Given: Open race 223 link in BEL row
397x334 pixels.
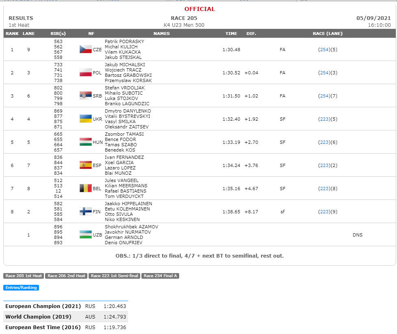Looking at the screenshot, I should tap(324, 189).
